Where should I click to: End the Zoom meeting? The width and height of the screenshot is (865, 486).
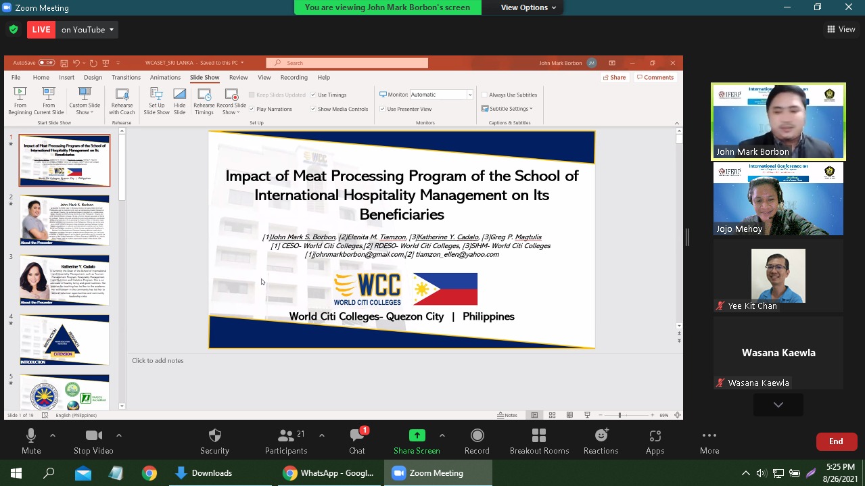[x=836, y=441]
